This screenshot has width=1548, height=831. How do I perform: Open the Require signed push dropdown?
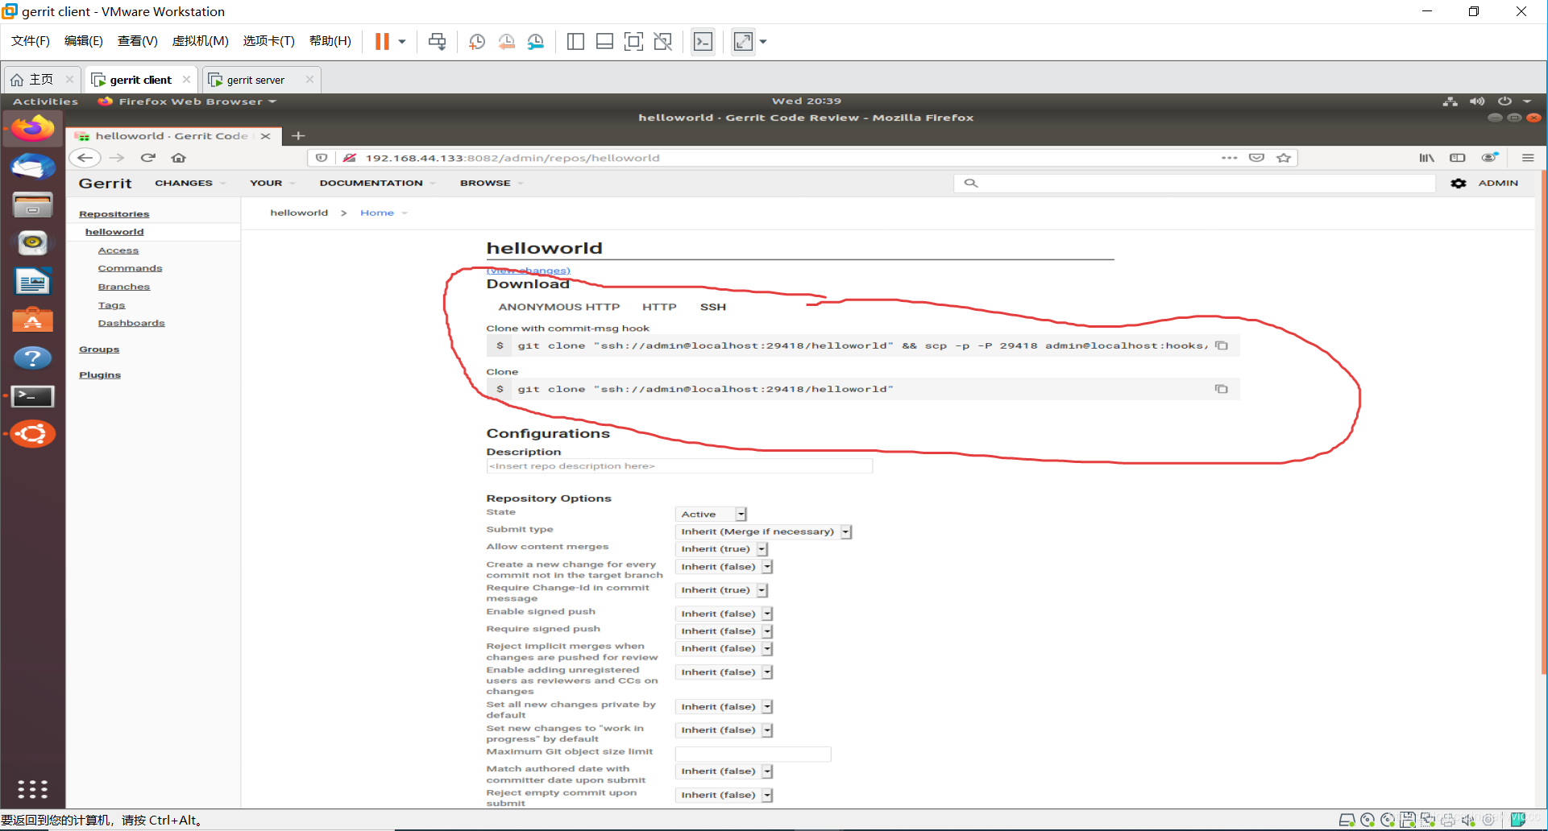[x=724, y=631]
